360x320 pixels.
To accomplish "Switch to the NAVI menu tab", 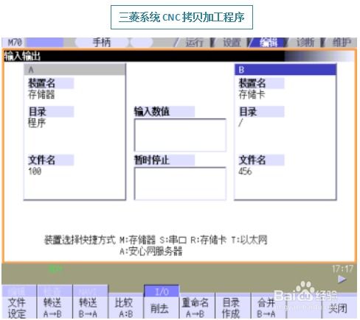I will click(x=90, y=291).
